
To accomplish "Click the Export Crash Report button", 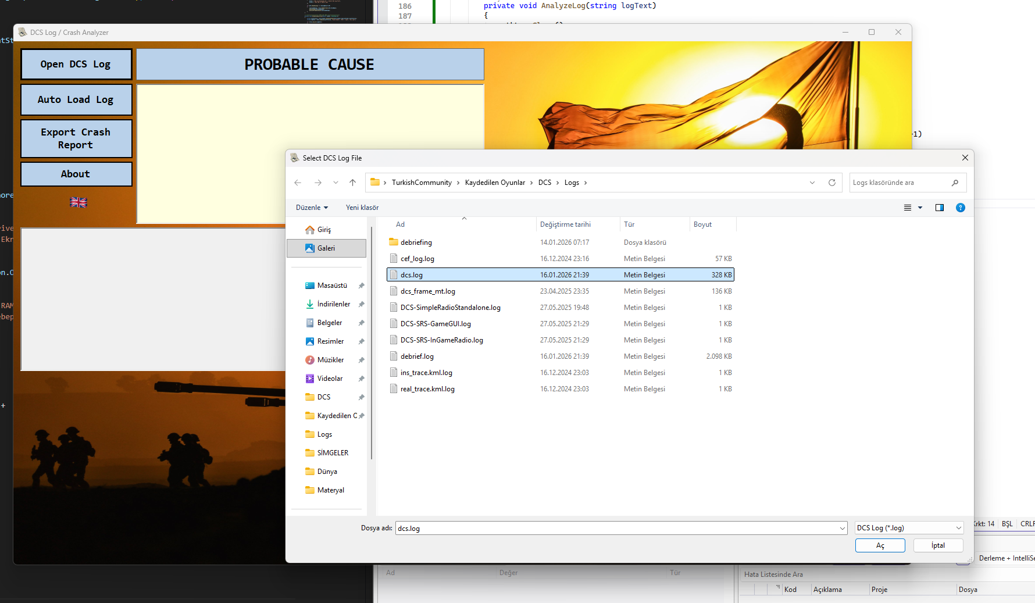I will (x=76, y=138).
